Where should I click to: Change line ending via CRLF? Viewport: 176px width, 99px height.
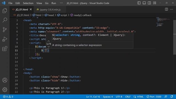128,97
